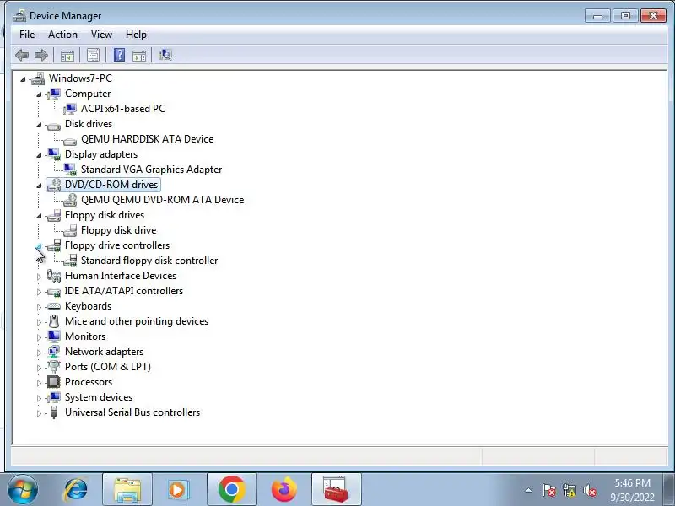Image resolution: width=675 pixels, height=506 pixels.
Task: Click the Processors chip icon
Action: 54,382
